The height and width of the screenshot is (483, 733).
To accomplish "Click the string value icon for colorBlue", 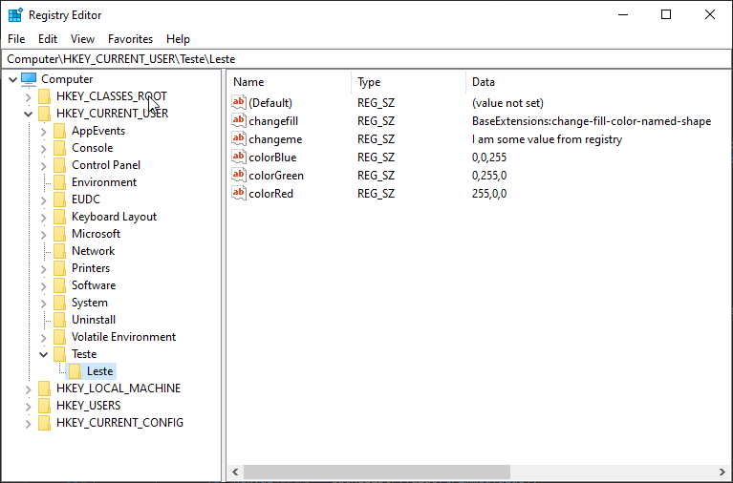I will click(x=239, y=157).
